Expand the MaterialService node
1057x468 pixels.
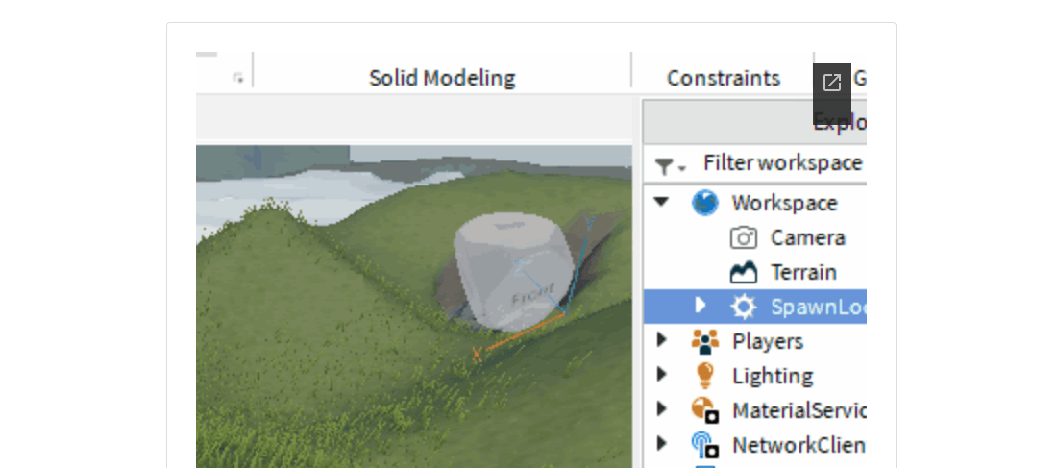(x=661, y=409)
